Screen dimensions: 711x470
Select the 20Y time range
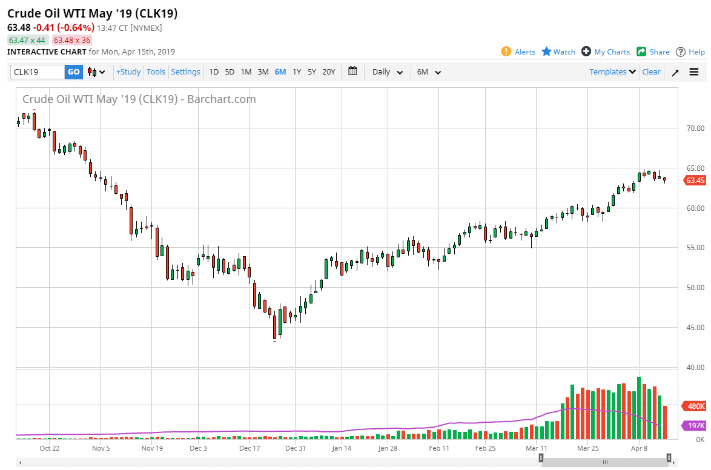tap(328, 72)
